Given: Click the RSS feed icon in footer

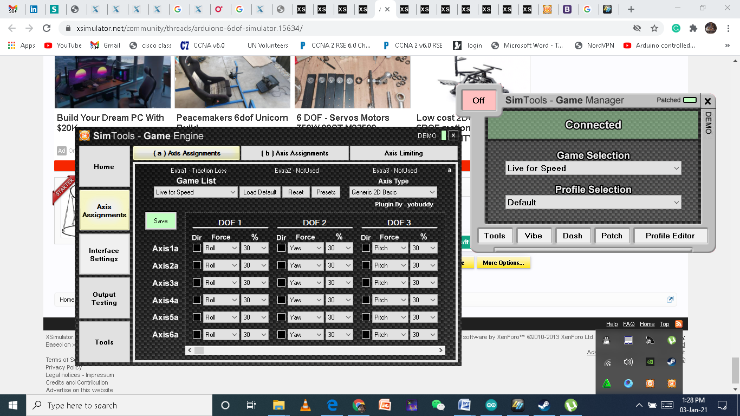Looking at the screenshot, I should point(678,324).
